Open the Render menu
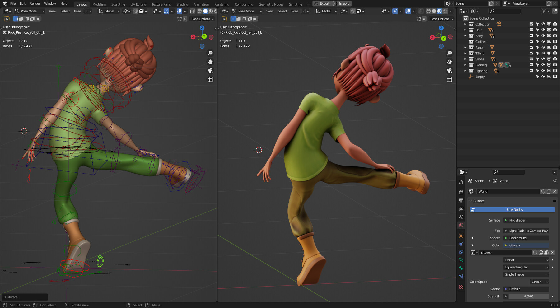The height and width of the screenshot is (308, 560). 35,4
